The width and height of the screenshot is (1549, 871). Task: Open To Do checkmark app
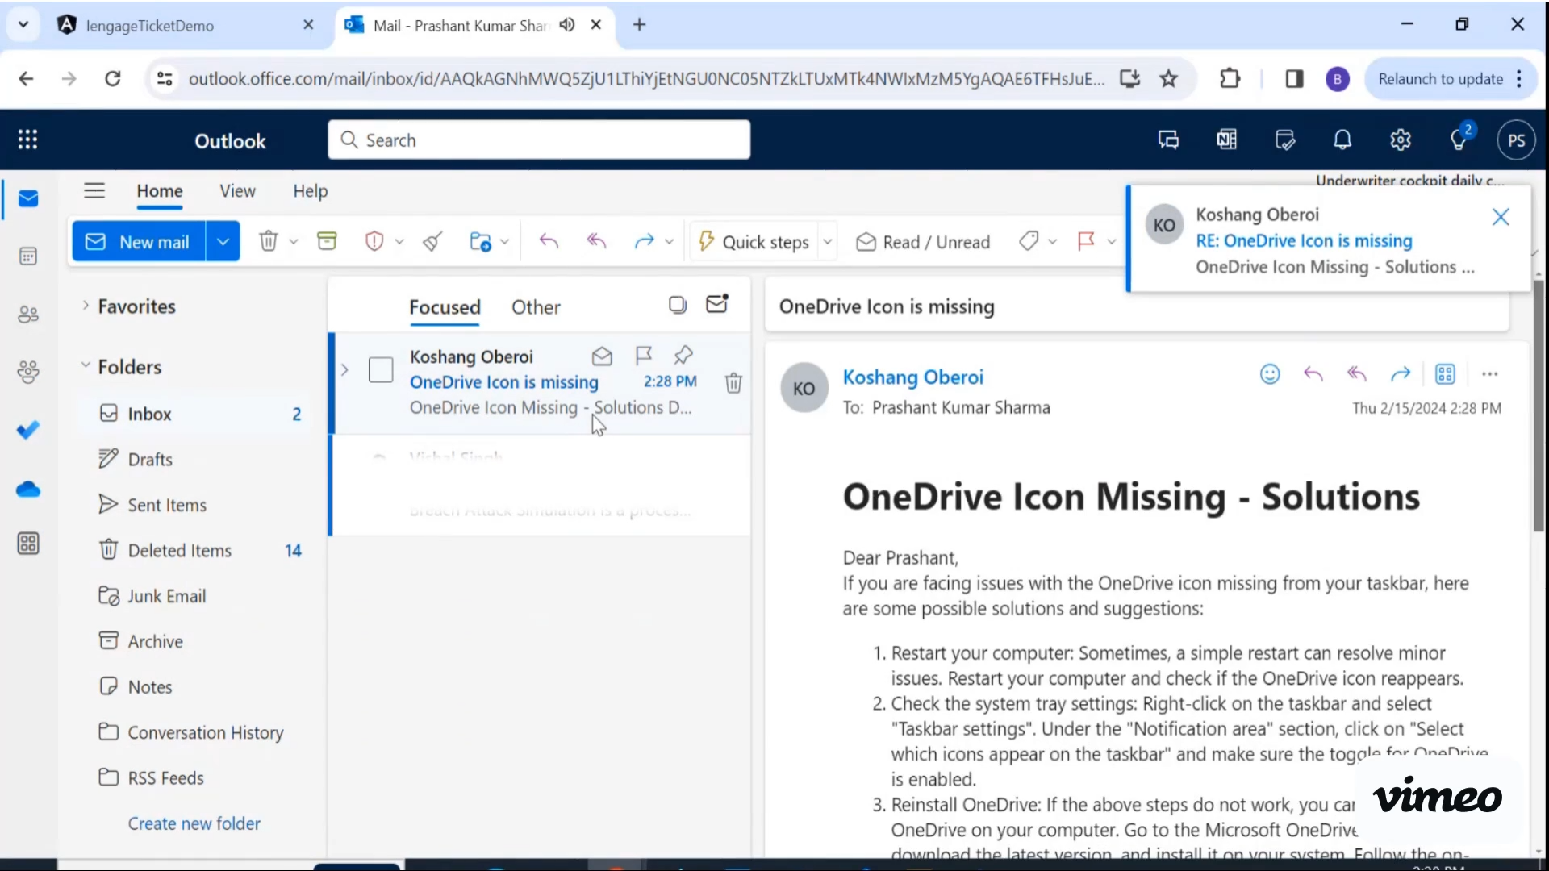[28, 430]
